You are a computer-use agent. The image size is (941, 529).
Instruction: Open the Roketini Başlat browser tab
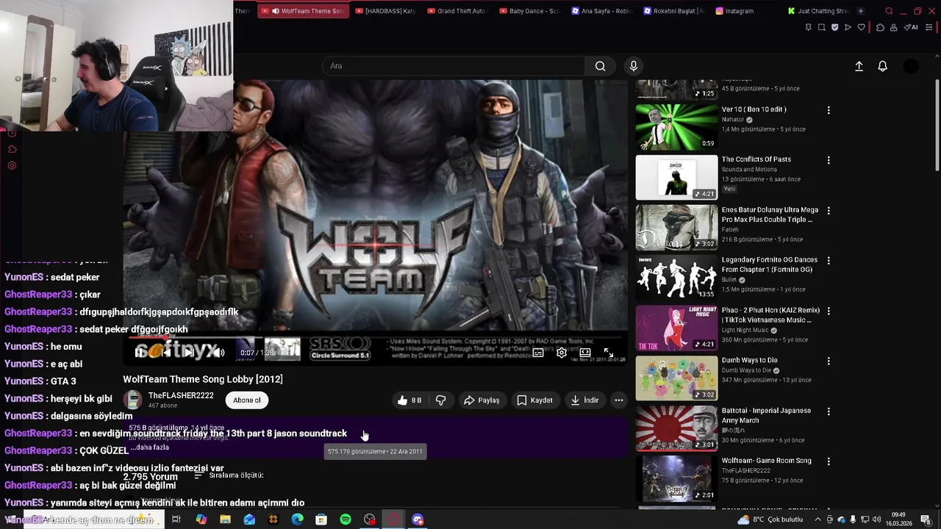tap(673, 11)
